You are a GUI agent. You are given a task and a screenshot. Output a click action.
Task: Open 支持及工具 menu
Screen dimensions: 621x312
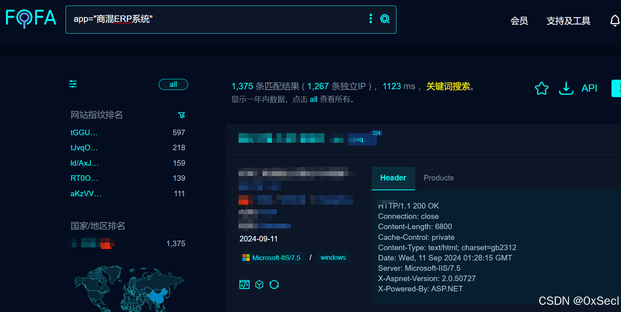tap(568, 21)
